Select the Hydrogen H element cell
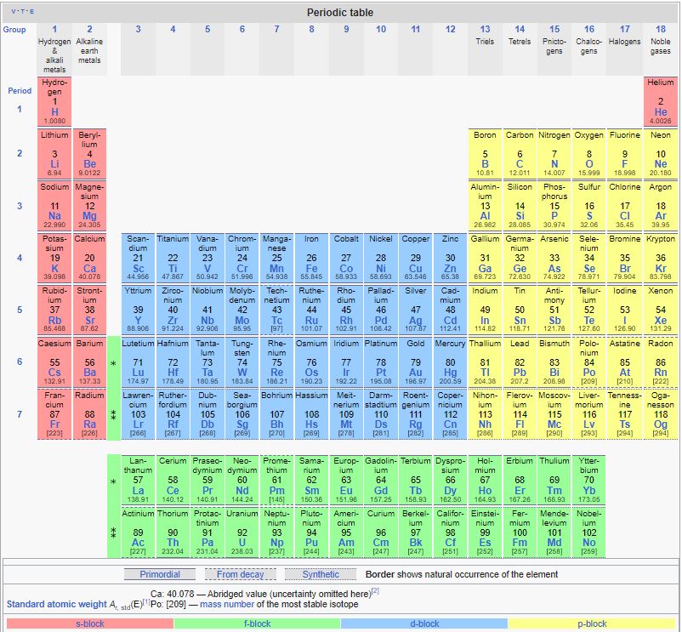 click(54, 102)
